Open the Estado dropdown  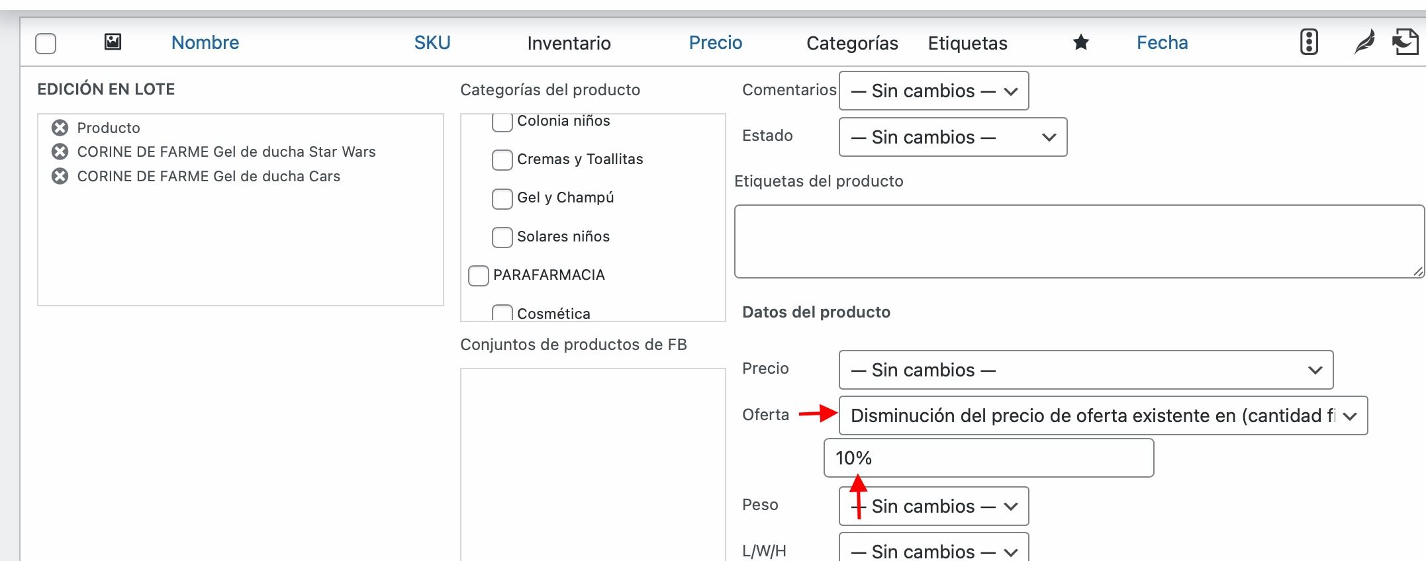tap(953, 137)
